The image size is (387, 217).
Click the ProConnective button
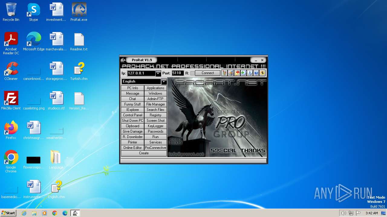155,148
